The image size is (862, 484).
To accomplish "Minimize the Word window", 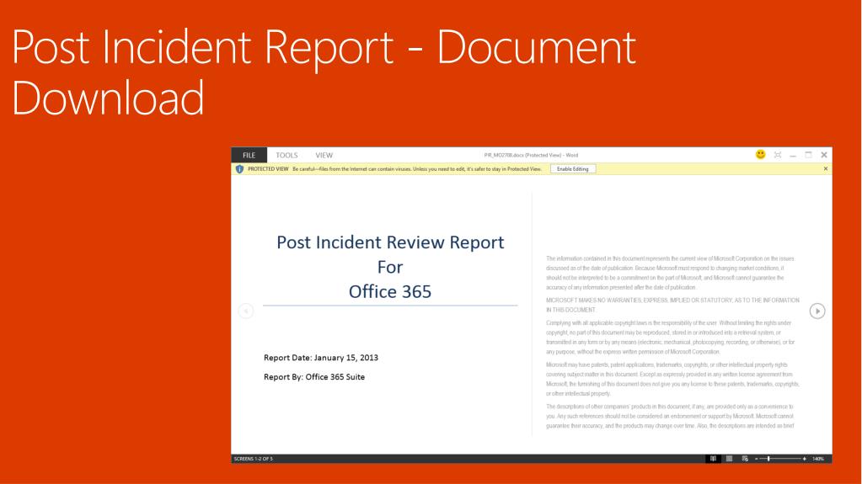I will [793, 156].
